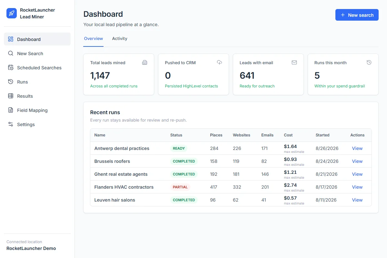View the Antwerp dental practices run

(357, 148)
